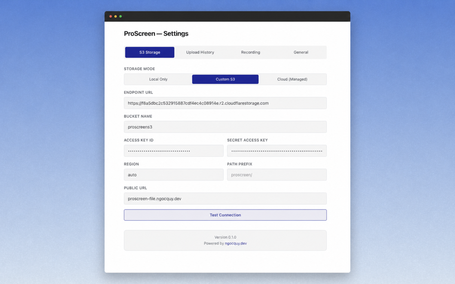Viewport: 455px width, 284px height.
Task: Click the Test Connection button
Action: click(225, 215)
